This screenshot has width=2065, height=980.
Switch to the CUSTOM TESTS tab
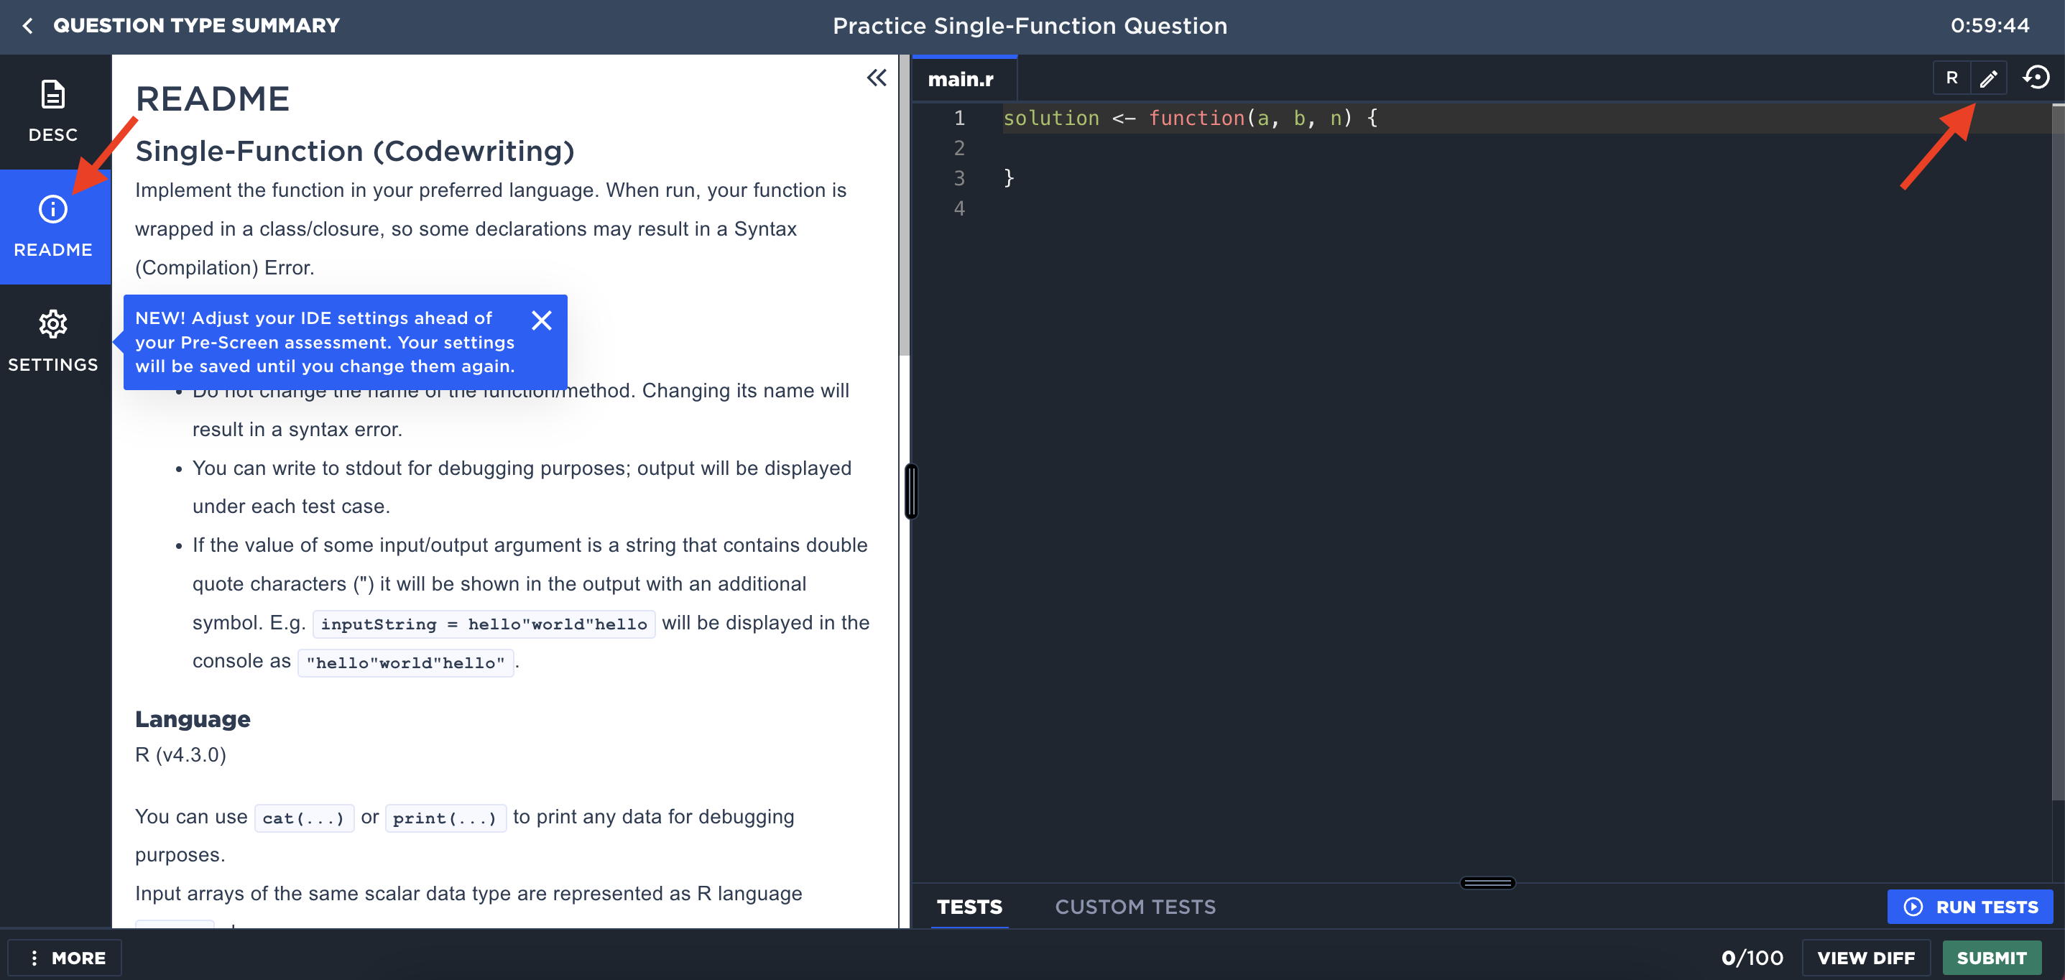[1135, 907]
